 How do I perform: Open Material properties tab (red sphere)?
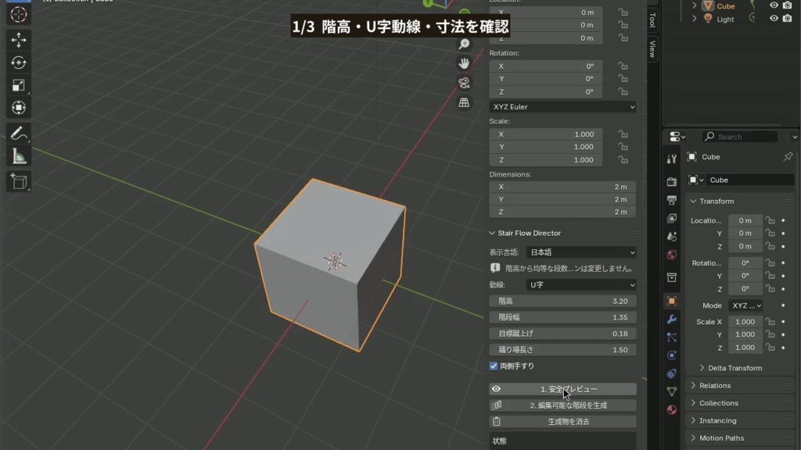(672, 409)
